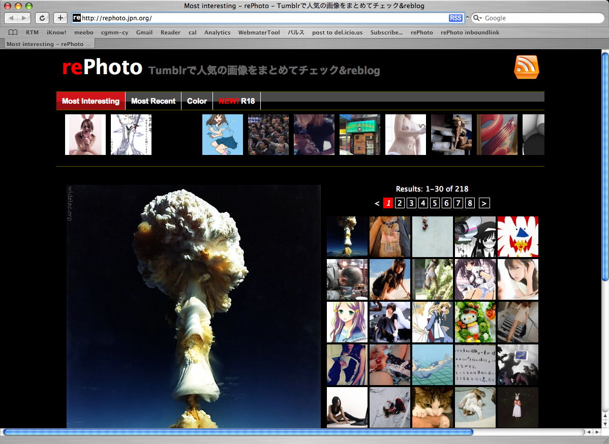Go to results page 4
The height and width of the screenshot is (444, 609).
pos(423,203)
